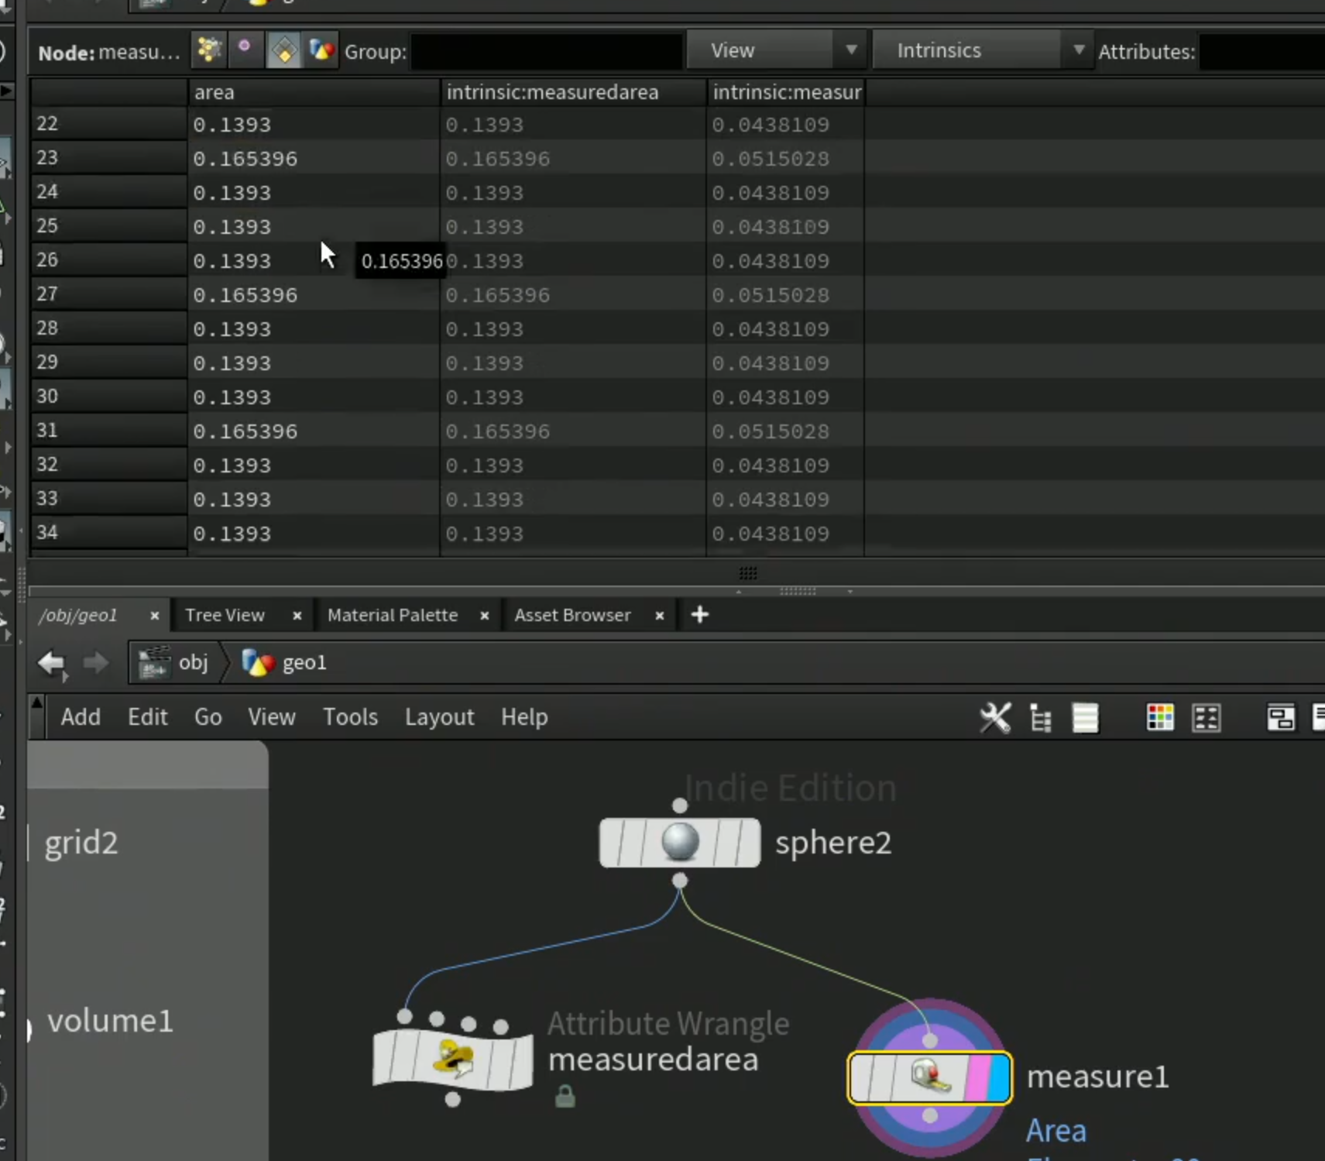Open the Tools menu in network editor
The width and height of the screenshot is (1325, 1161).
(x=351, y=717)
